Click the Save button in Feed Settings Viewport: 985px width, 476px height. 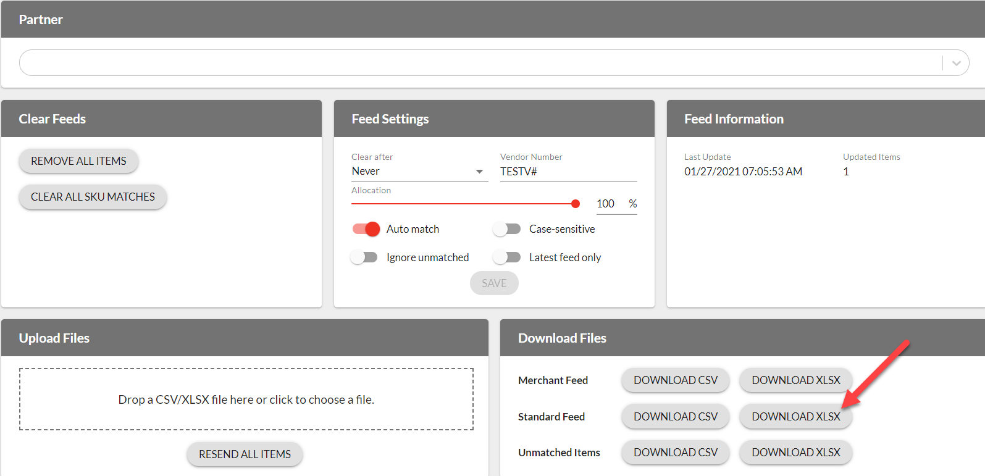point(494,283)
